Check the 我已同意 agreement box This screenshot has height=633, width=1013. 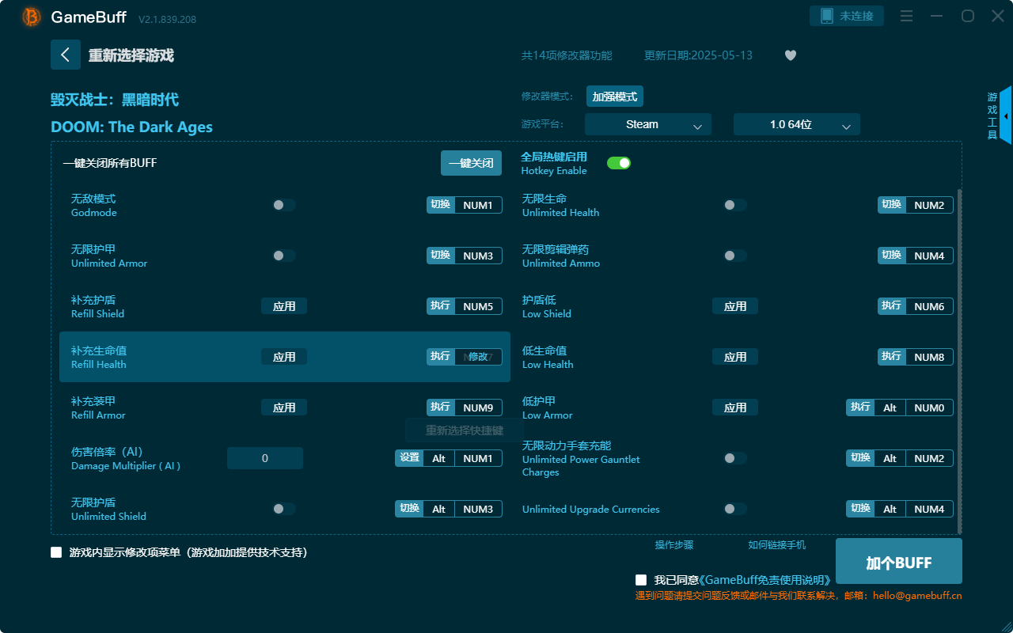[641, 579]
